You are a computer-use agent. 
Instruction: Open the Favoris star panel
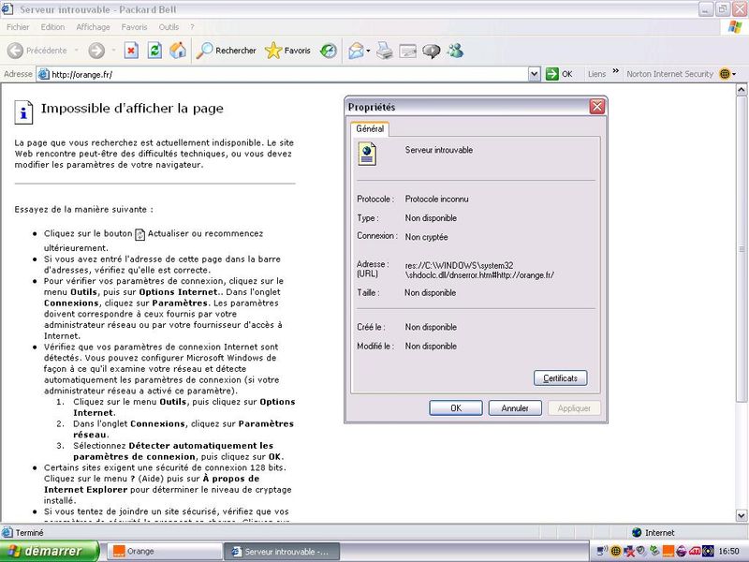[x=287, y=51]
